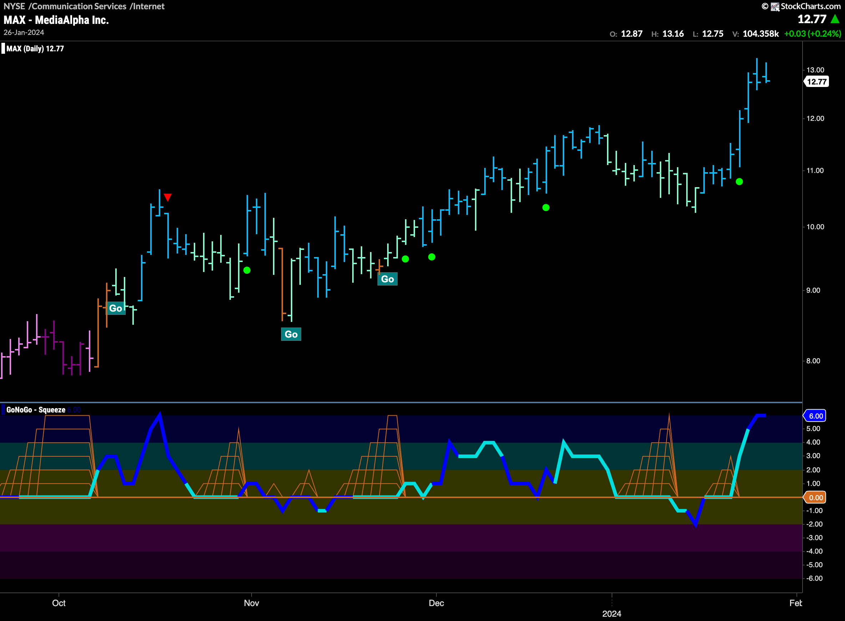Click the volume value 104.358k
The width and height of the screenshot is (845, 621).
[x=761, y=34]
